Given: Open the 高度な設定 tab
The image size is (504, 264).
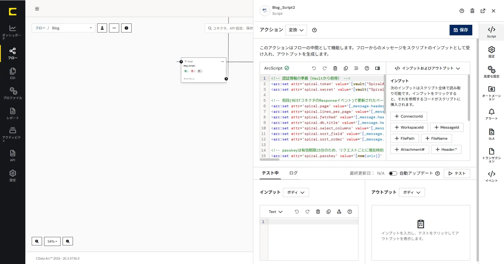Looking at the screenshot, I should pyautogui.click(x=491, y=72).
